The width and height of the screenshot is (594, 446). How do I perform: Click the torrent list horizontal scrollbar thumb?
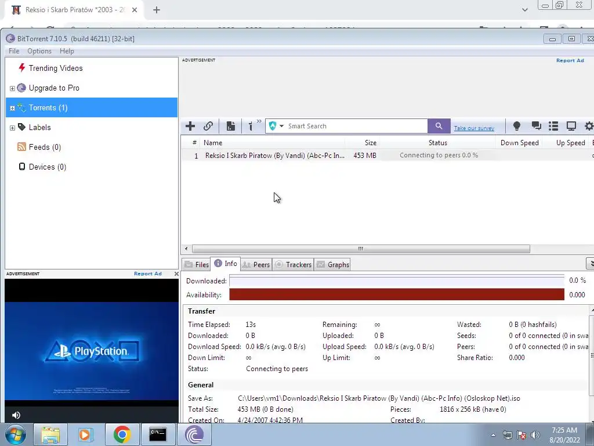point(361,249)
